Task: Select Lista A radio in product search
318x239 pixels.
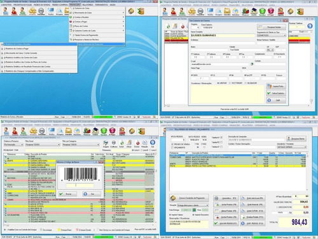Action: tap(133, 150)
